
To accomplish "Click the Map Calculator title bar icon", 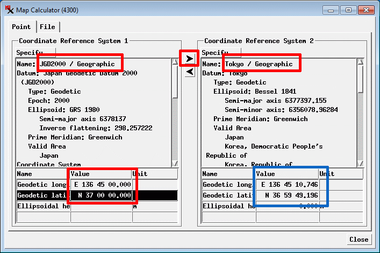I will coord(9,10).
